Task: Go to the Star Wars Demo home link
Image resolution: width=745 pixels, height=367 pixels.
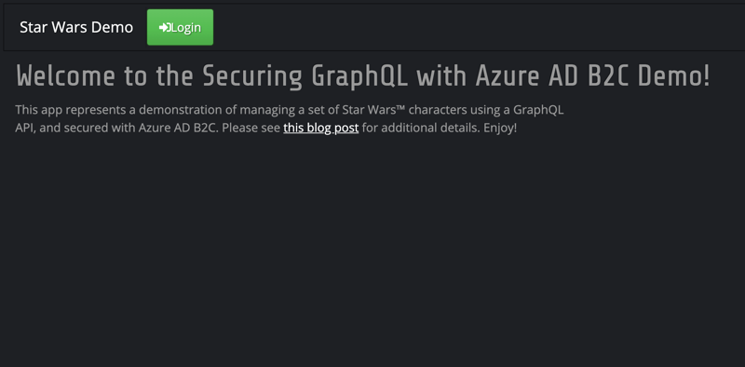Action: [x=76, y=27]
